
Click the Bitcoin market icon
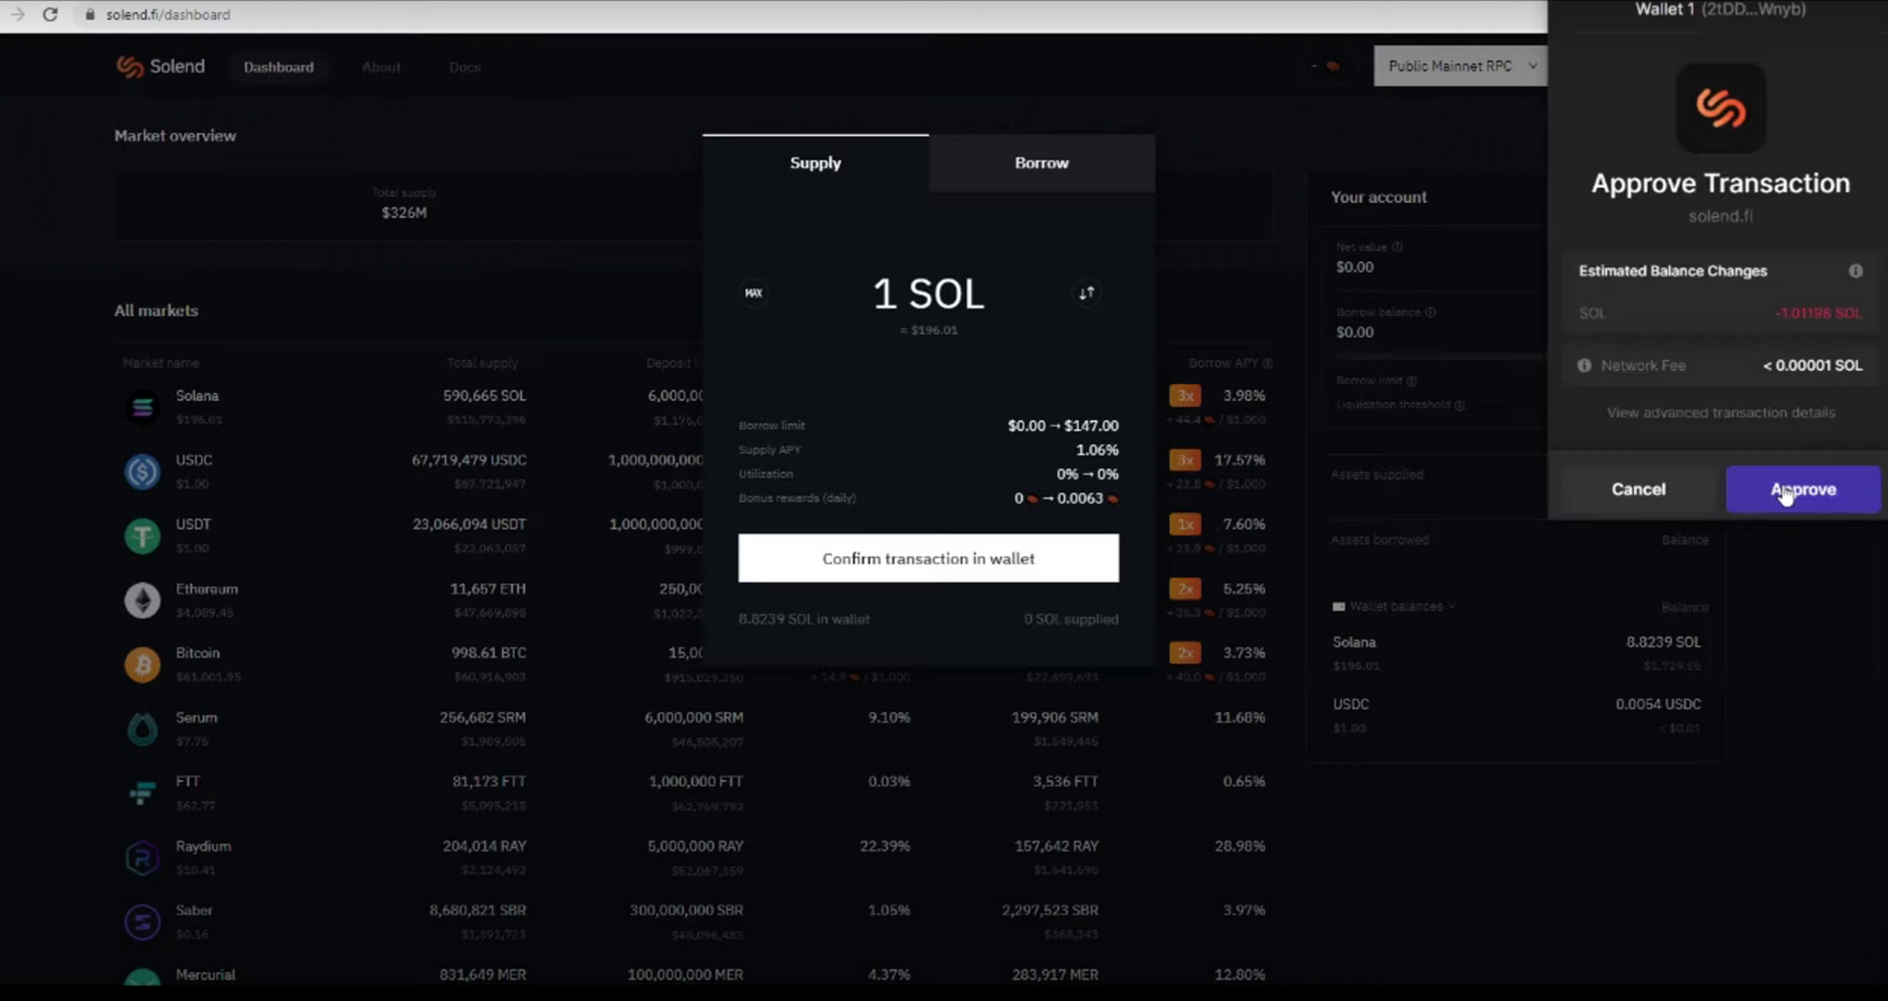142,663
